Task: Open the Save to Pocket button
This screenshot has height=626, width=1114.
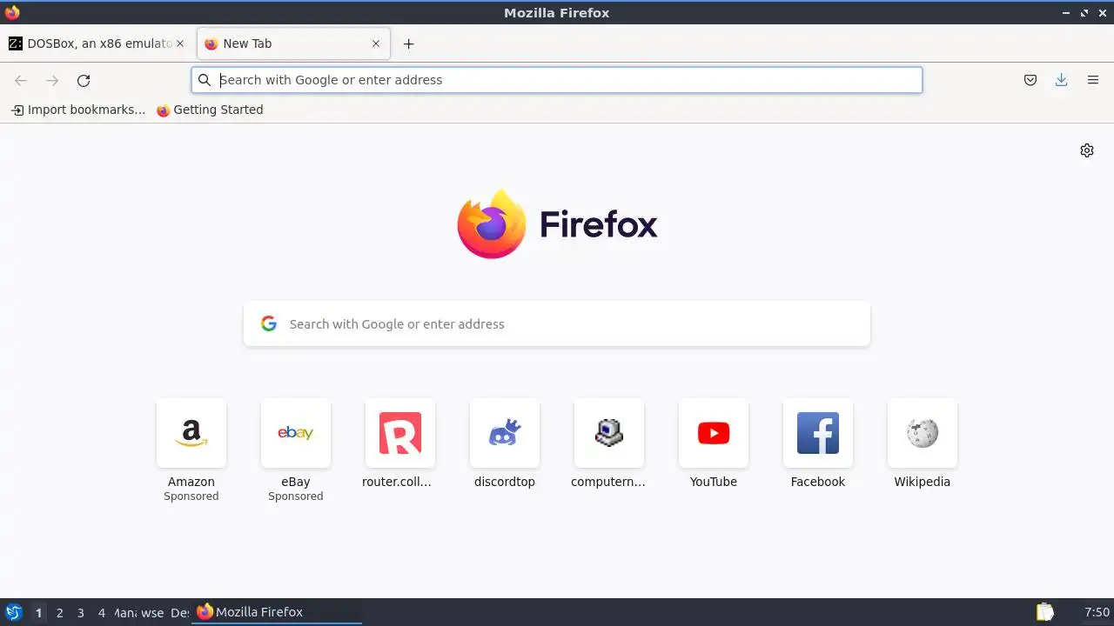Action: pos(1030,80)
